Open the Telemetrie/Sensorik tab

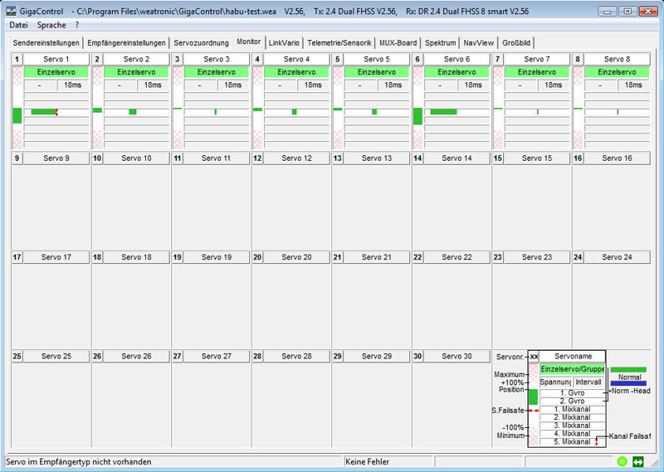339,43
